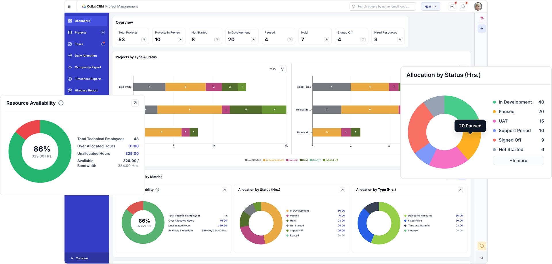Open the New dropdown button
The height and width of the screenshot is (264, 552).
[430, 7]
